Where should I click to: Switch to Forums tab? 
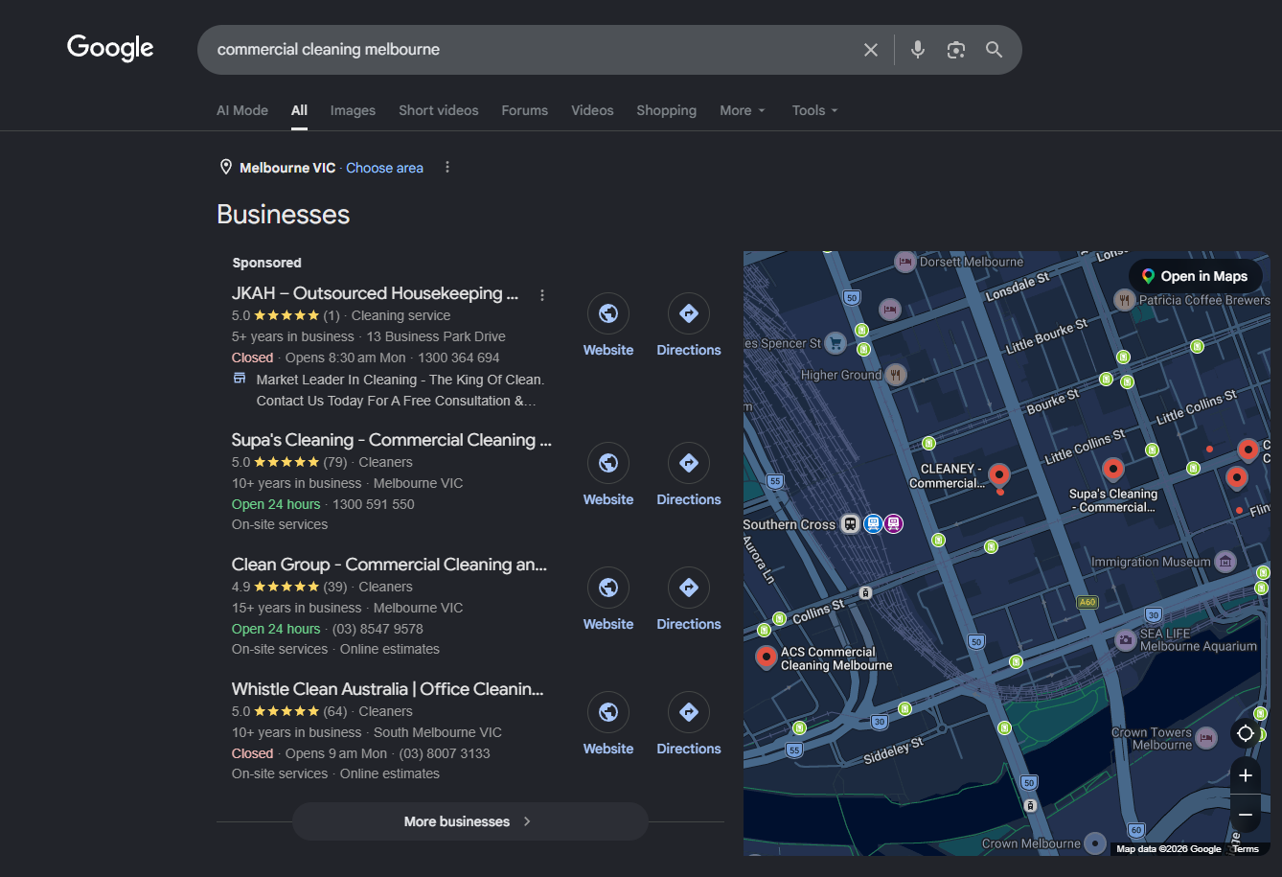(x=525, y=110)
